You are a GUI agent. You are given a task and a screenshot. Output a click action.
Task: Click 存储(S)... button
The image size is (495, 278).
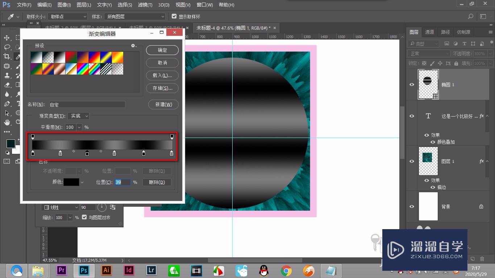coord(162,88)
